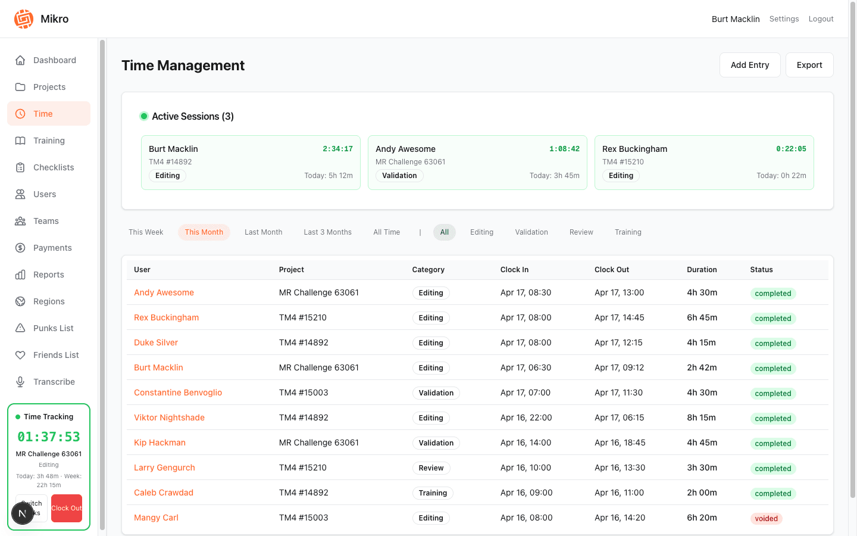Open Rex Buckingham's profile link
The width and height of the screenshot is (857, 536).
pos(166,317)
